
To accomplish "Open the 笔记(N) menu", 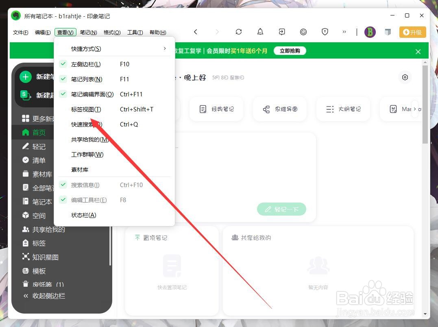I will [88, 33].
